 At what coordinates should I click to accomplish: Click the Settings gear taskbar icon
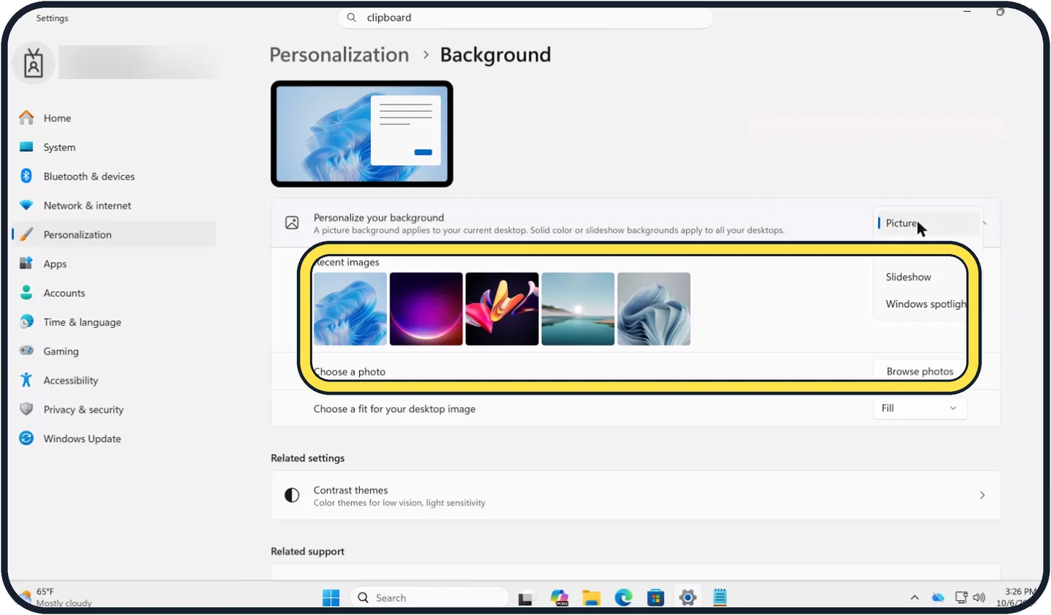(687, 597)
